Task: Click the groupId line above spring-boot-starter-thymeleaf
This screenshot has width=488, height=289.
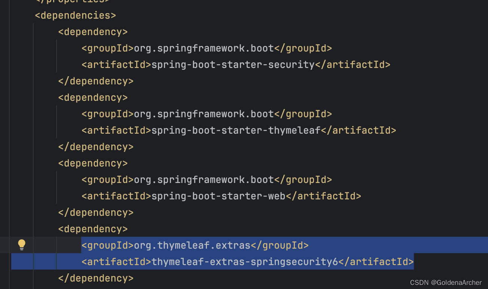Action: [x=207, y=114]
